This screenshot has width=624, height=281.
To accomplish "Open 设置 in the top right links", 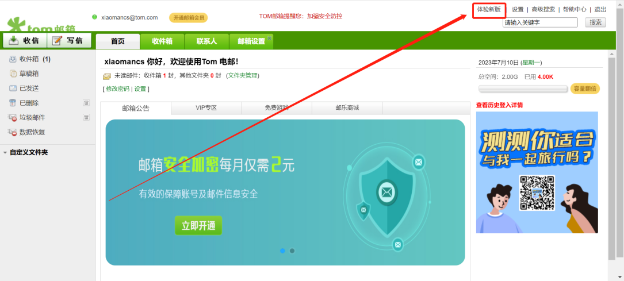I will point(518,10).
